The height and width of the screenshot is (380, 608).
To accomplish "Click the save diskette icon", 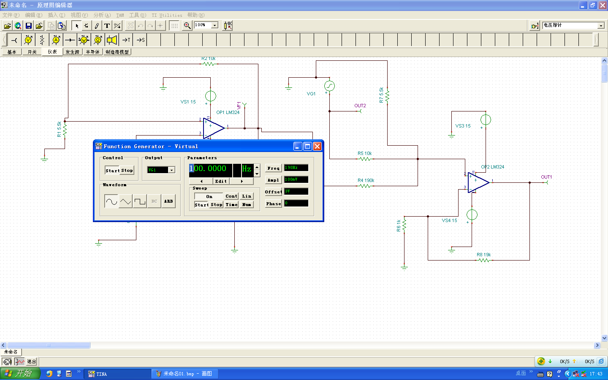I will [29, 26].
